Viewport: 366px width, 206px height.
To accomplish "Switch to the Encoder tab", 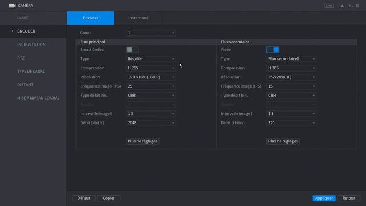I will 90,18.
